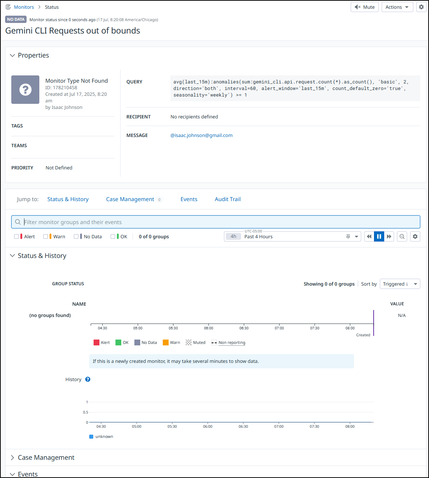Rewind the time range with the back arrows
Image resolution: width=429 pixels, height=478 pixels.
[x=369, y=236]
